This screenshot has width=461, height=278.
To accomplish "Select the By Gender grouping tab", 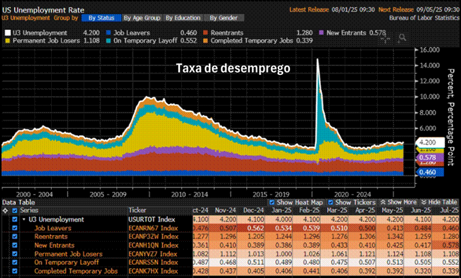I will 223,18.
